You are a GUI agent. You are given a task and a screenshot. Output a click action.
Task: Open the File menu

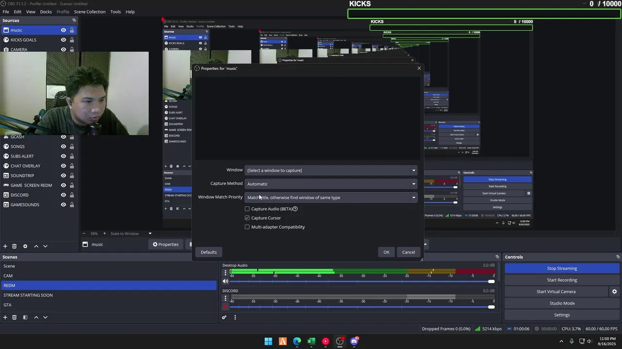6,12
